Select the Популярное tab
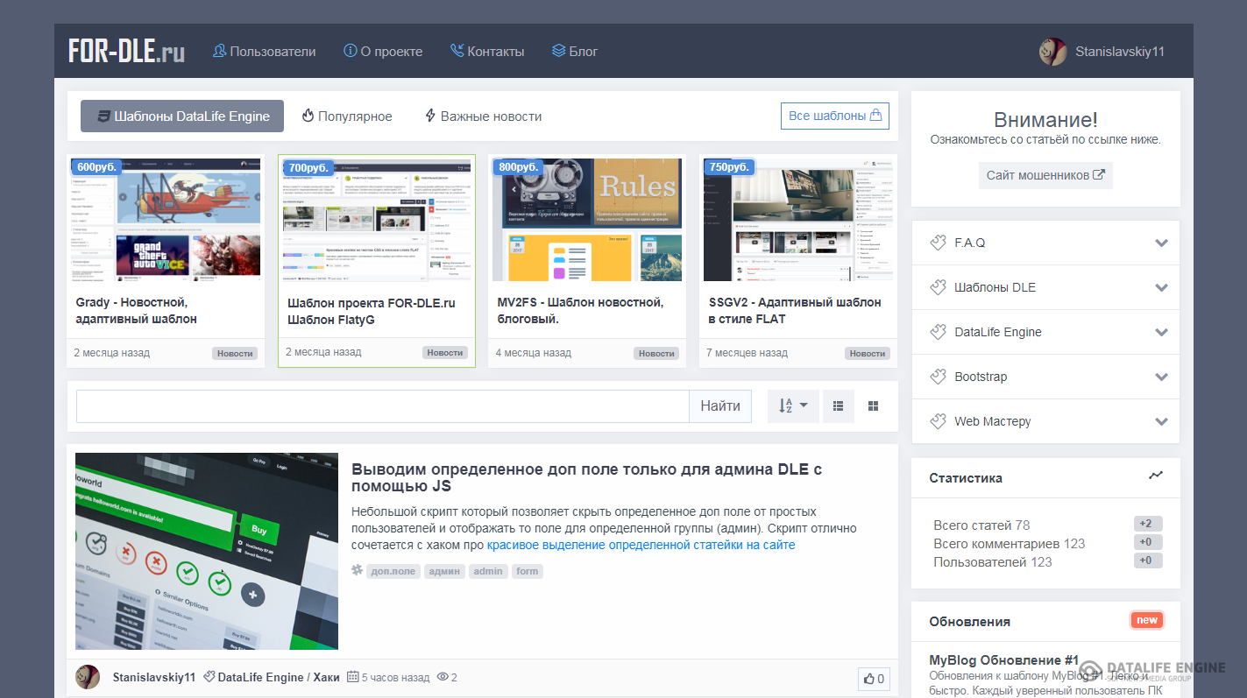1247x698 pixels. coord(347,116)
